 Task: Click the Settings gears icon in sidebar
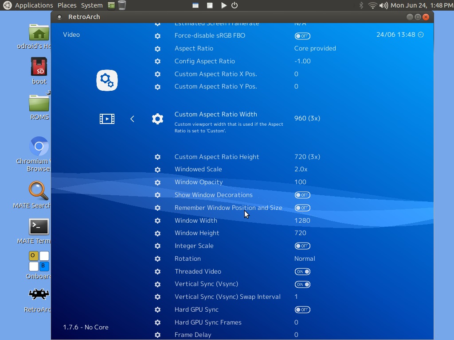tap(107, 80)
